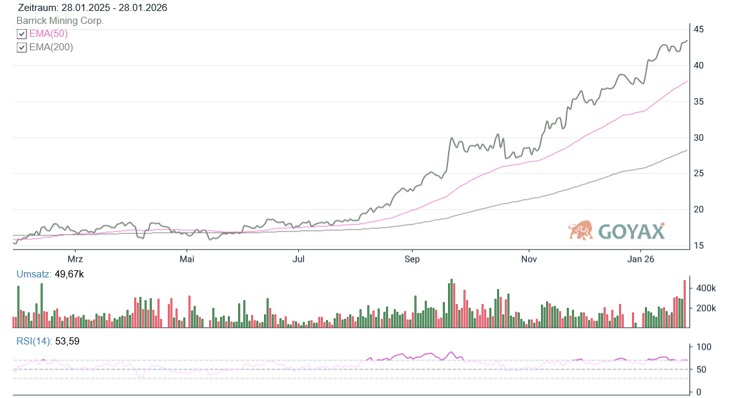Viewport: 736px width, 398px height.
Task: Toggle the EMA(50) checkbox
Action: click(x=22, y=34)
